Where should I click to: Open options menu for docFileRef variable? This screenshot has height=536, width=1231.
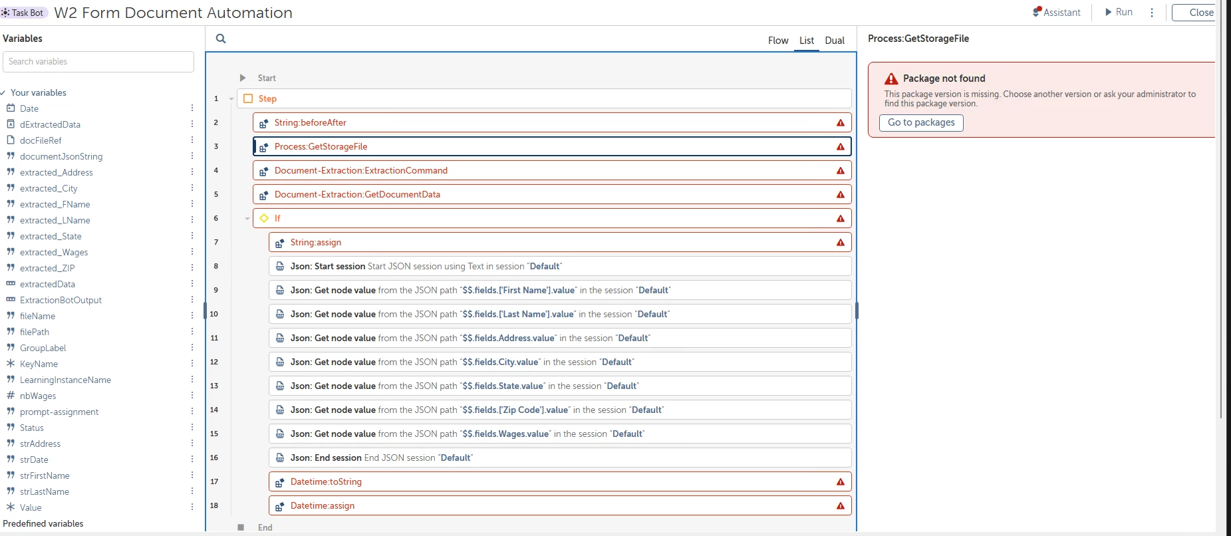tap(192, 140)
